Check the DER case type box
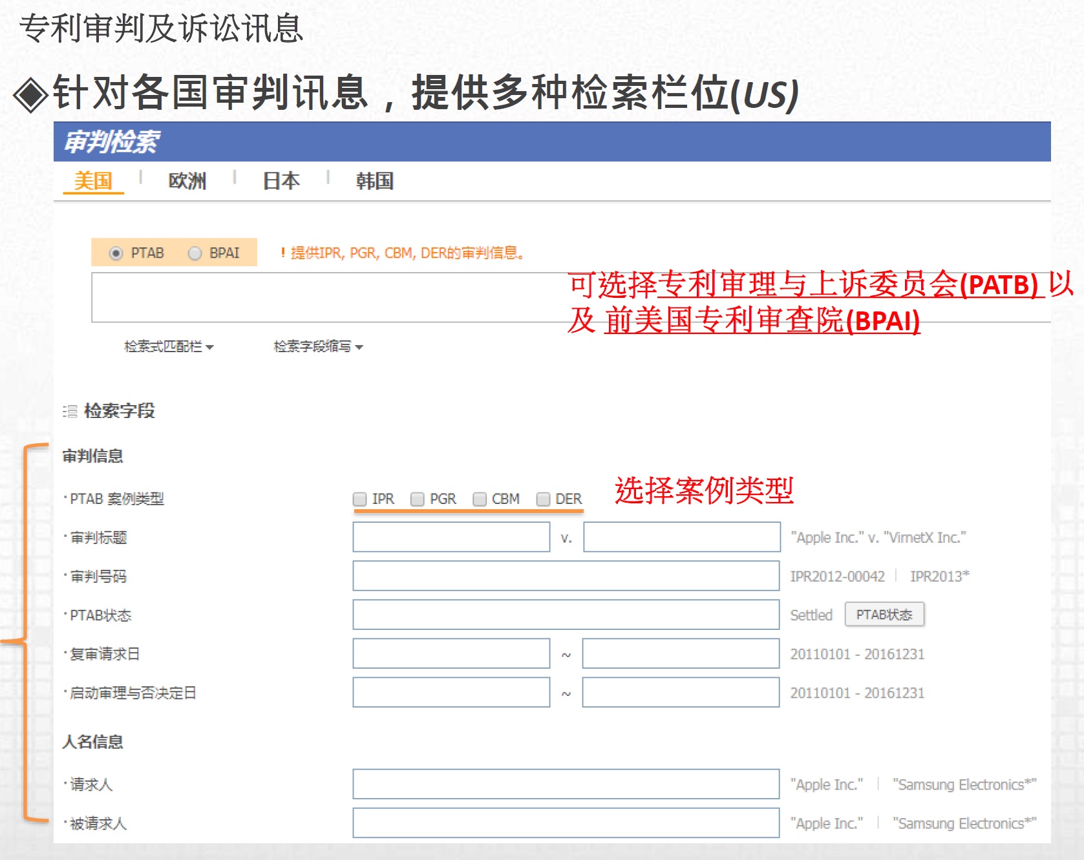This screenshot has height=860, width=1084. coord(544,499)
